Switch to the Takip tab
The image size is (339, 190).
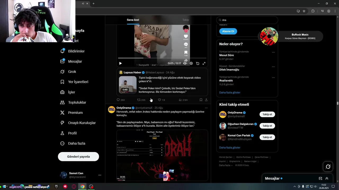tap(186, 20)
